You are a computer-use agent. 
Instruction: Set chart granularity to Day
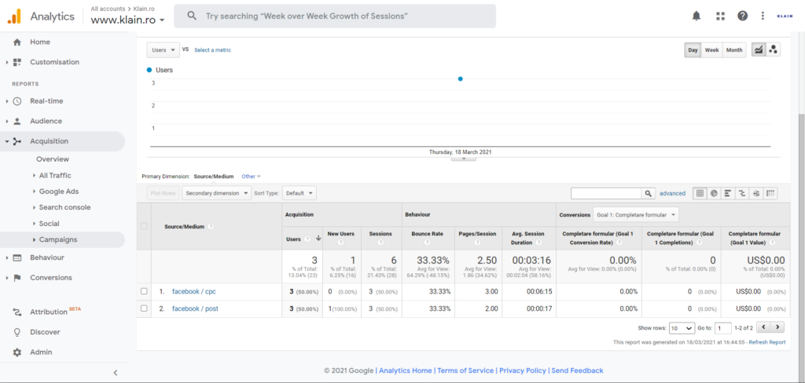tap(693, 50)
